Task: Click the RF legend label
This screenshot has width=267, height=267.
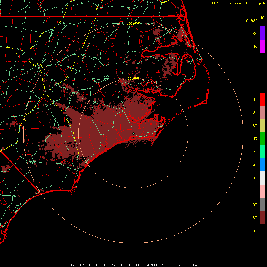Action: coord(255,33)
